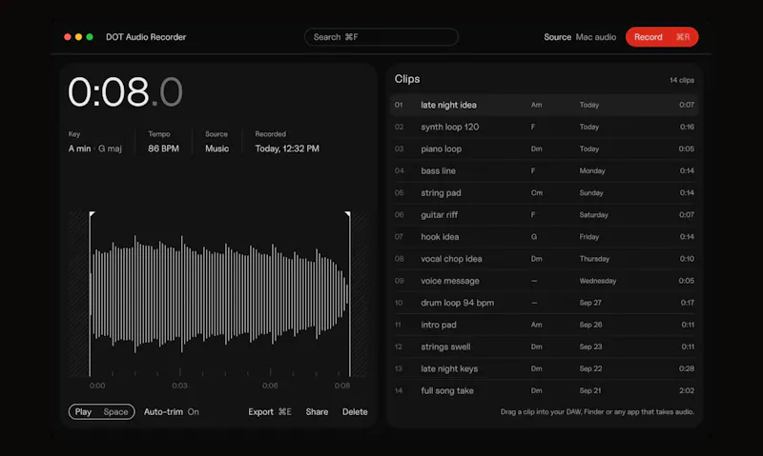This screenshot has width=763, height=456.
Task: Click the red close window button
Action: click(67, 37)
